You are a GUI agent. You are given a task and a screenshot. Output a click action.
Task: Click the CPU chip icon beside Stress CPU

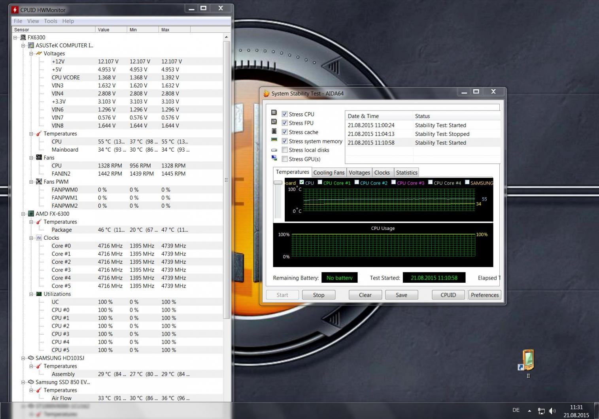[x=274, y=113]
